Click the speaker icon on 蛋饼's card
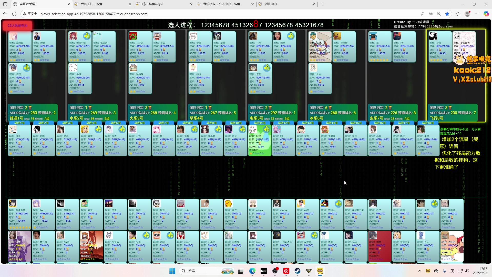This screenshot has height=277, width=492. click(x=98, y=129)
